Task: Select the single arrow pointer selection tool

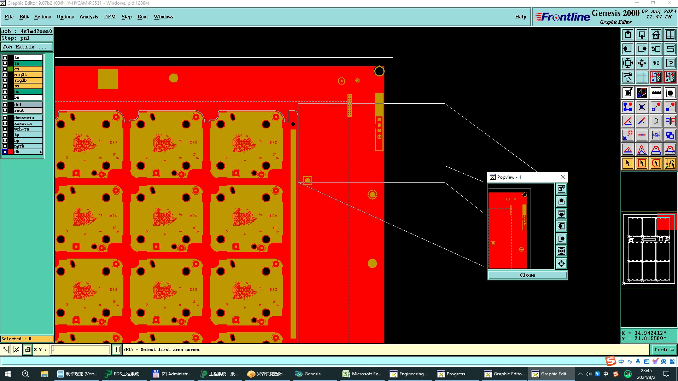Action: (628, 163)
